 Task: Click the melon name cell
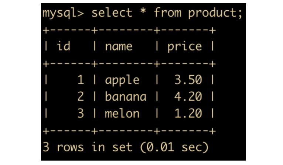click(x=122, y=113)
